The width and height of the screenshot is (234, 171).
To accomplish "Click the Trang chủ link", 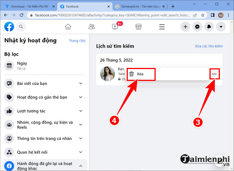I will (77, 41).
